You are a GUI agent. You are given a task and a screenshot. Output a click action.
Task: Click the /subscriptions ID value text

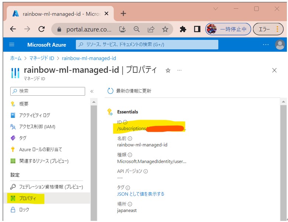pyautogui.click(x=151, y=129)
